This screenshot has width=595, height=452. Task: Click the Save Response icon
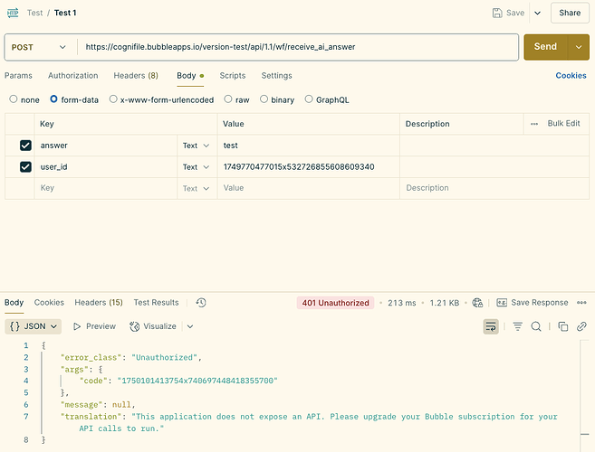(502, 303)
